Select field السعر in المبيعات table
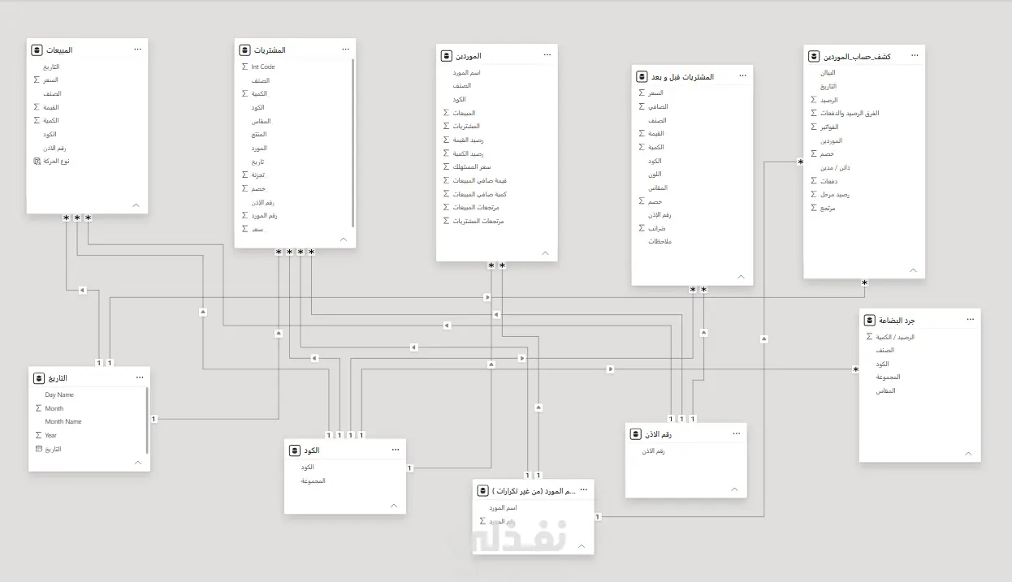 (51, 80)
